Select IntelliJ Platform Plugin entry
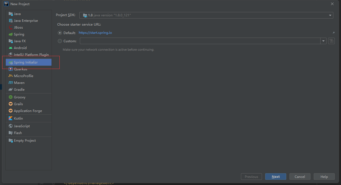The width and height of the screenshot is (341, 185). click(x=29, y=54)
